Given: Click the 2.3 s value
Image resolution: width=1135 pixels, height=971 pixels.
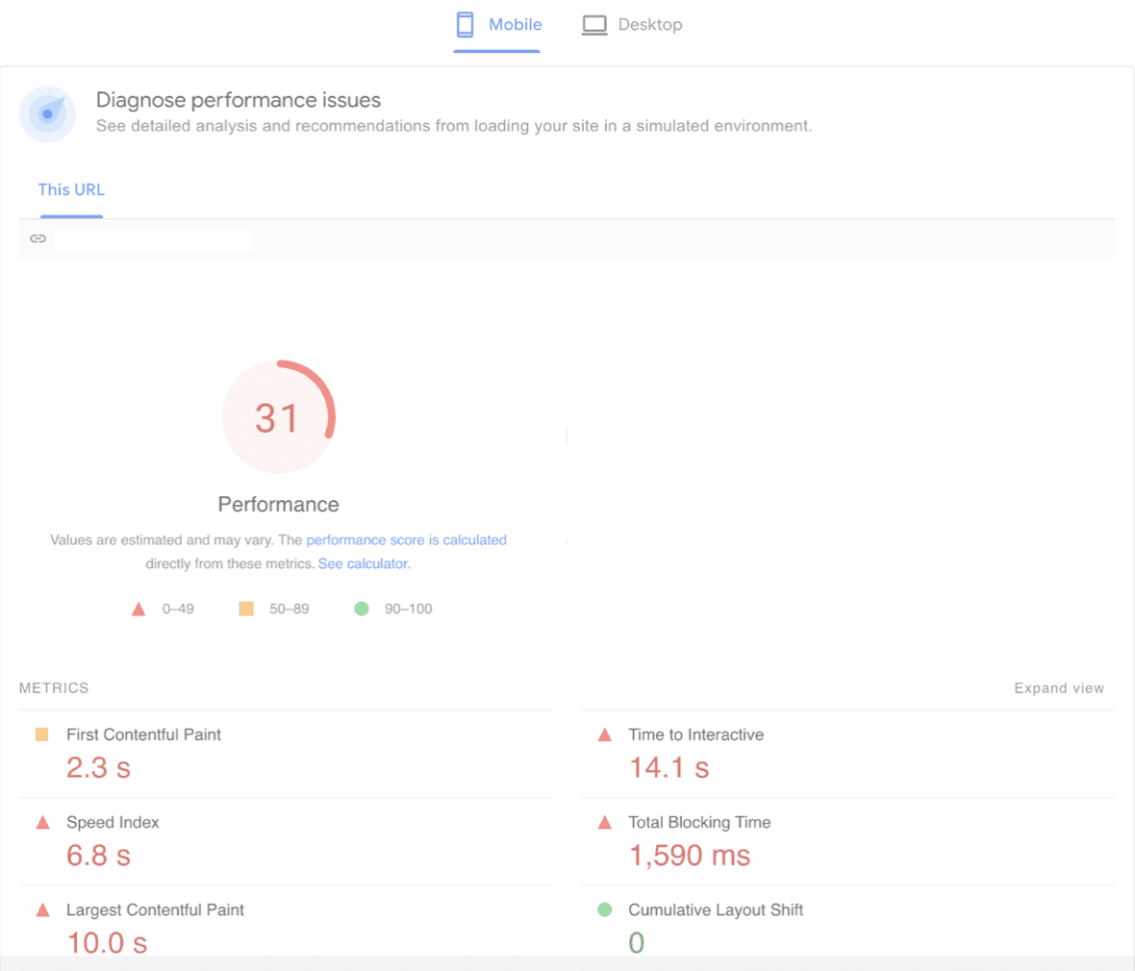Looking at the screenshot, I should click(x=98, y=768).
